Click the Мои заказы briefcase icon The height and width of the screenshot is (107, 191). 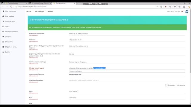pyautogui.click(x=3, y=16)
